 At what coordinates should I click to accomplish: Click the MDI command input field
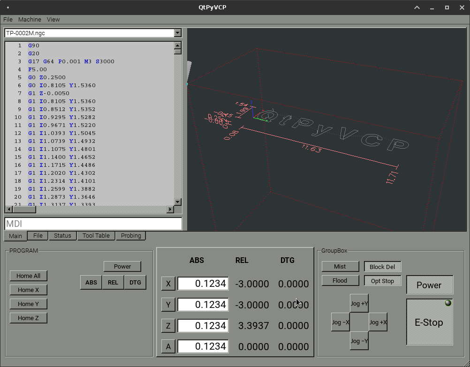[93, 224]
